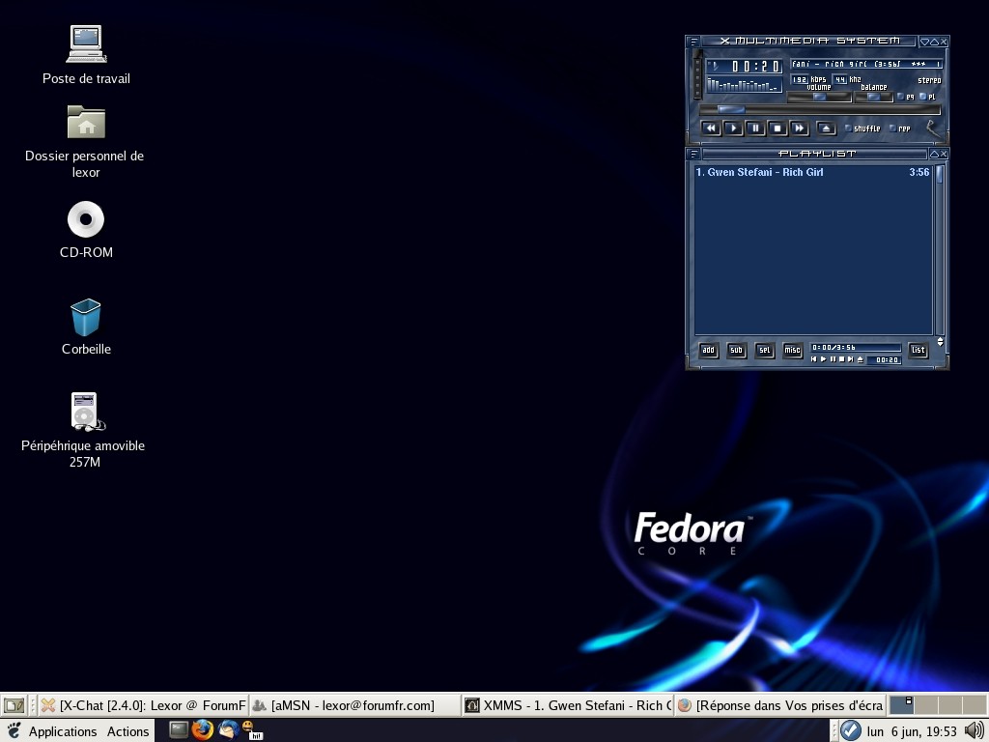989x742 pixels.
Task: Click the mini previous-track control in playlist
Action: (x=813, y=359)
